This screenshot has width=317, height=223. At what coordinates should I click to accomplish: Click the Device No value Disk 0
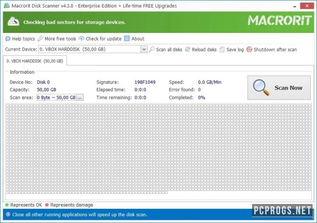click(43, 82)
